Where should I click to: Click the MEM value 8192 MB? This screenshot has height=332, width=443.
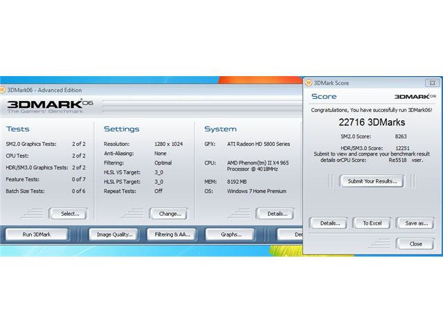coord(237,182)
